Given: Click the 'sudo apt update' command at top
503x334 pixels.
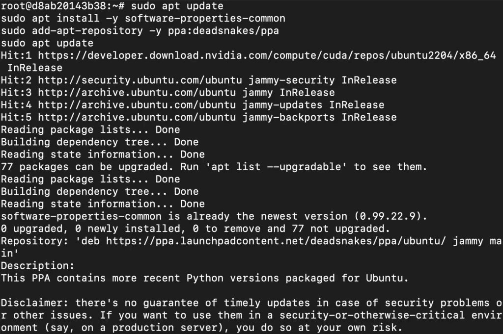Looking at the screenshot, I should click(177, 6).
